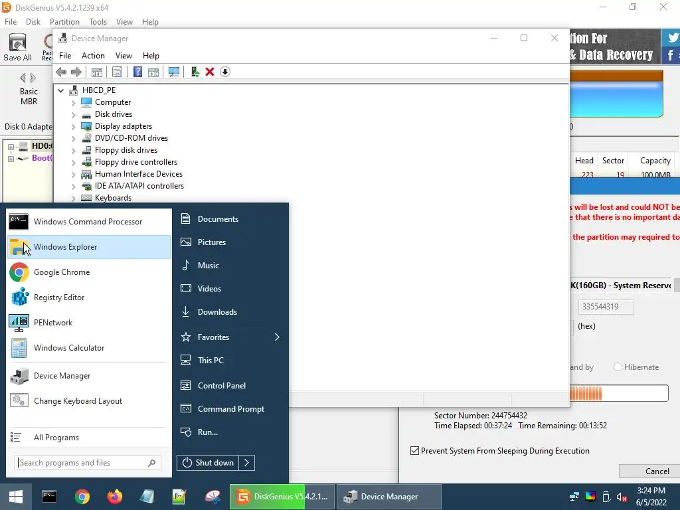Expand the Display adapters node
Image resolution: width=680 pixels, height=510 pixels.
73,127
